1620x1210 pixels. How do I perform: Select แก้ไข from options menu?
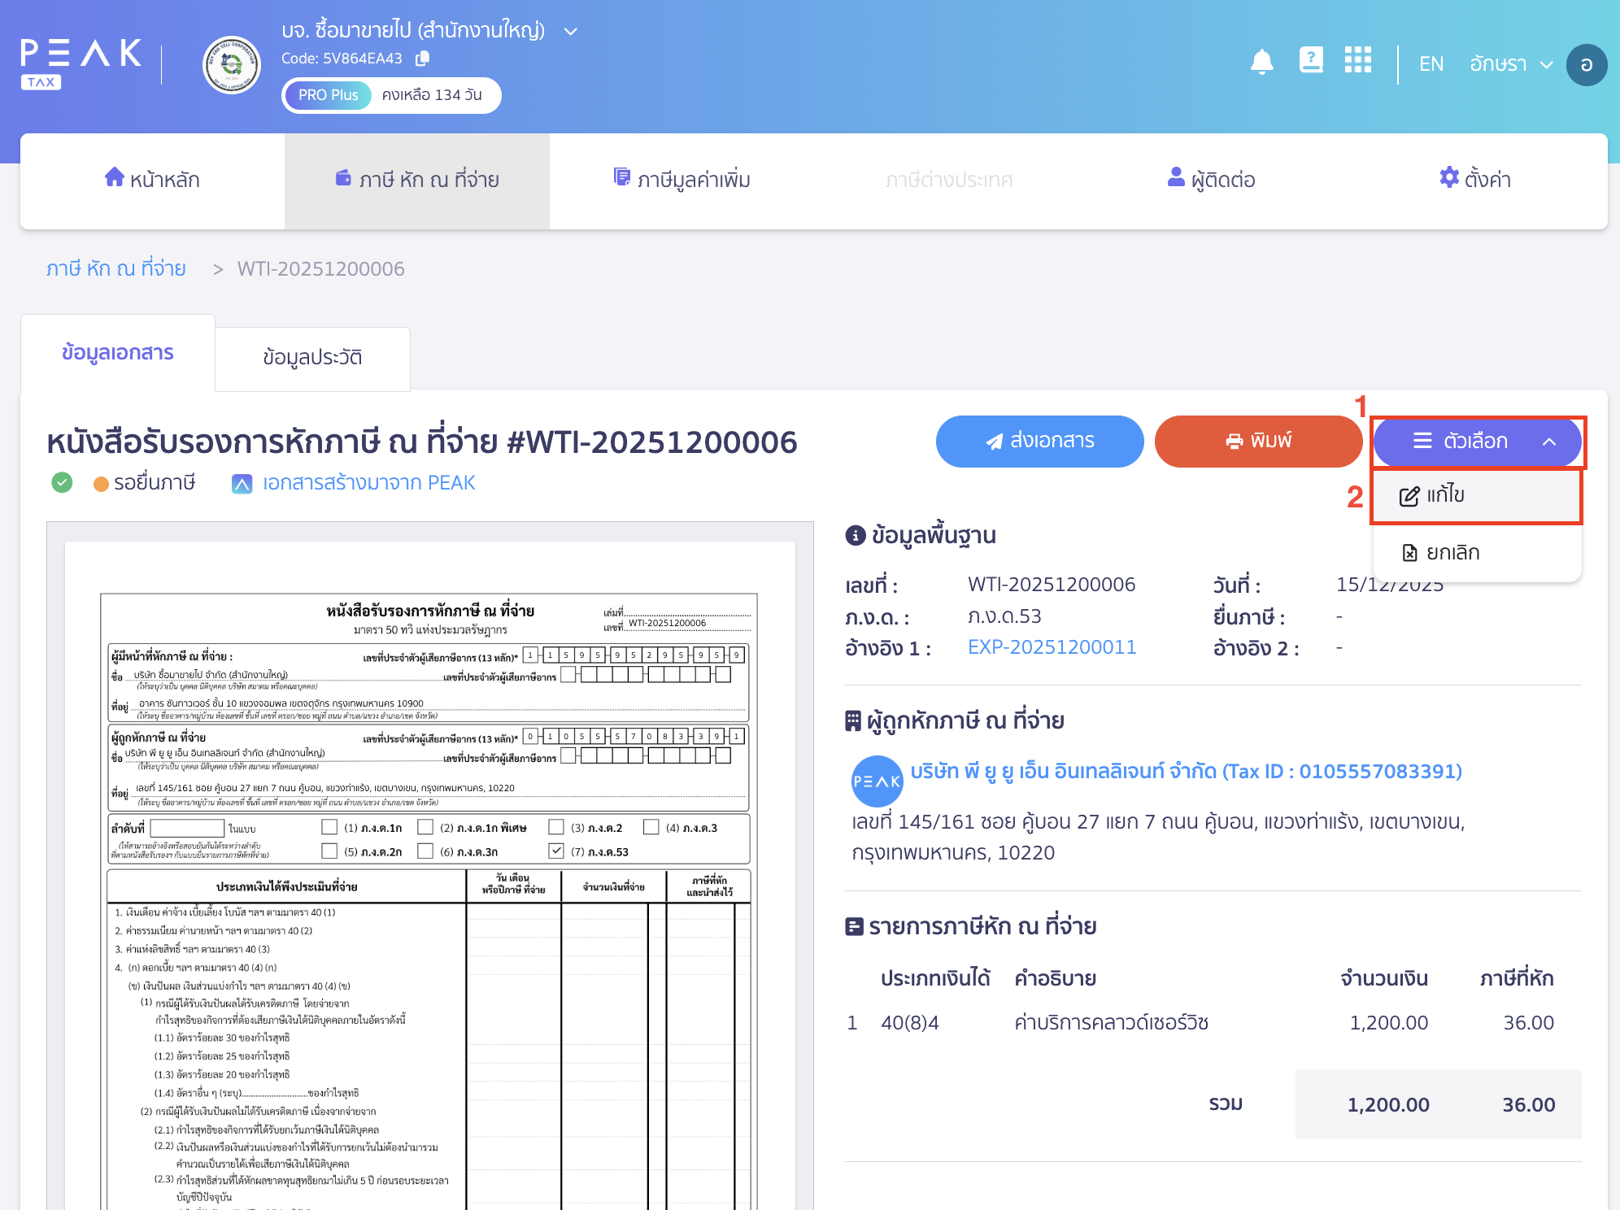point(1445,495)
